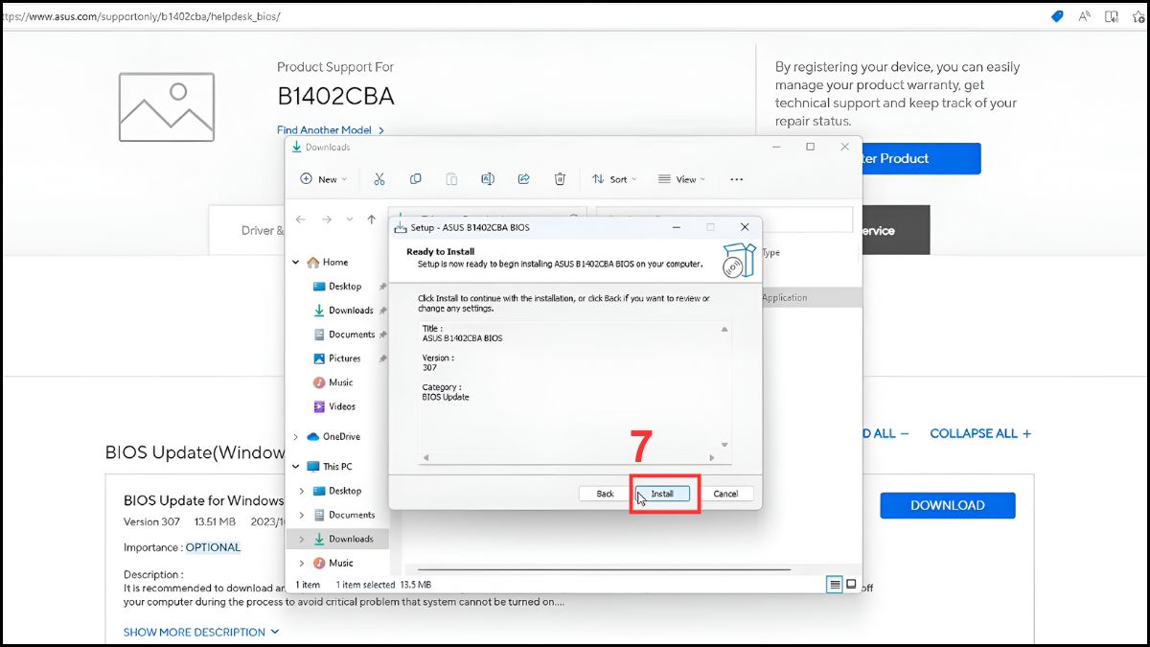Image resolution: width=1150 pixels, height=647 pixels.
Task: Expand the OneDrive chevron
Action: (x=295, y=437)
